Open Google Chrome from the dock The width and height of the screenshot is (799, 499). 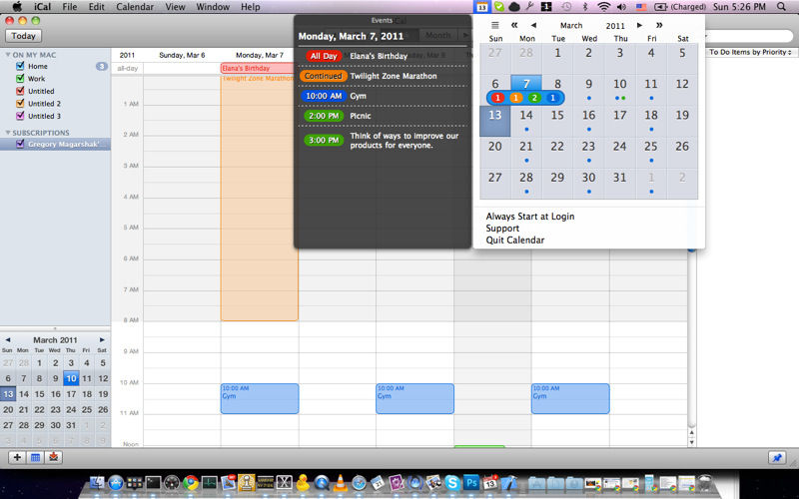point(191,482)
